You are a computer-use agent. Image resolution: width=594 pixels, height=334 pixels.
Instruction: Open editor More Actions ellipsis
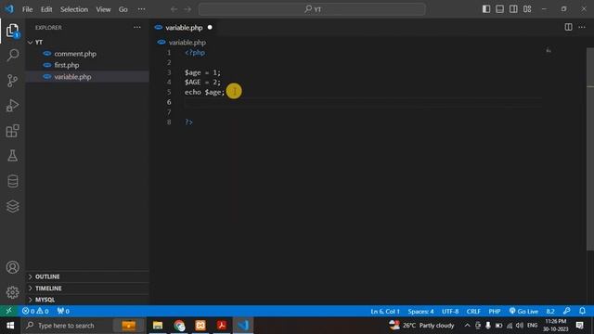point(582,27)
